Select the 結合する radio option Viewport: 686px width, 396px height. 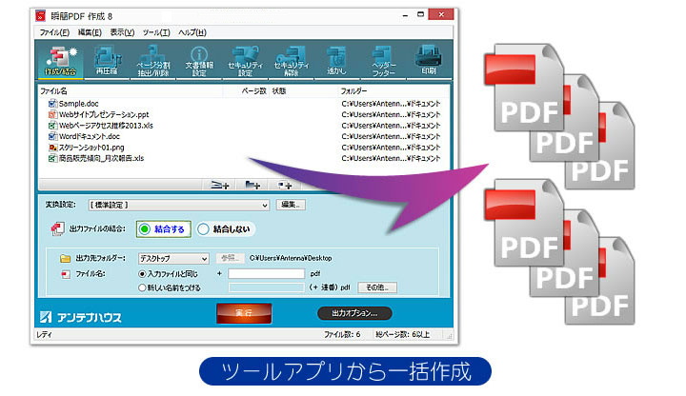pyautogui.click(x=163, y=229)
